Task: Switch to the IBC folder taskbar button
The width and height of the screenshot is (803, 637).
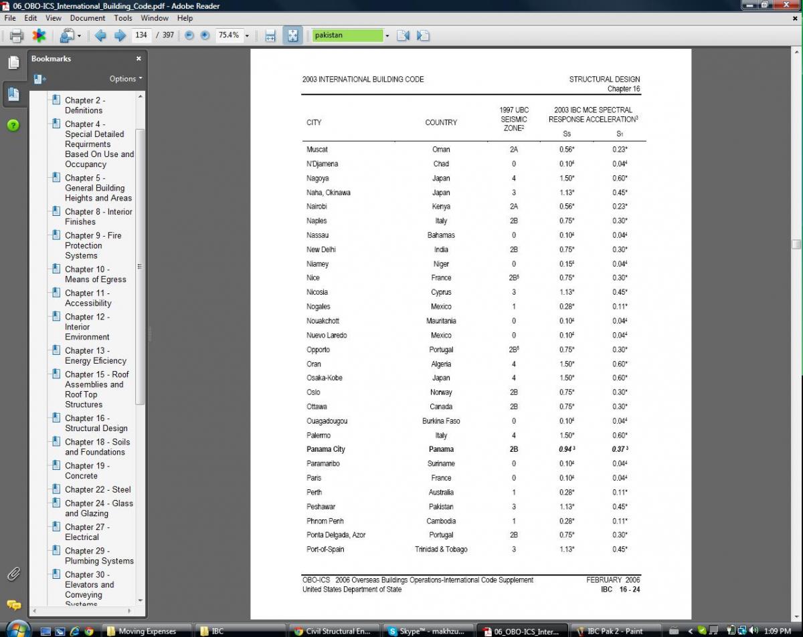Action: coord(241,631)
